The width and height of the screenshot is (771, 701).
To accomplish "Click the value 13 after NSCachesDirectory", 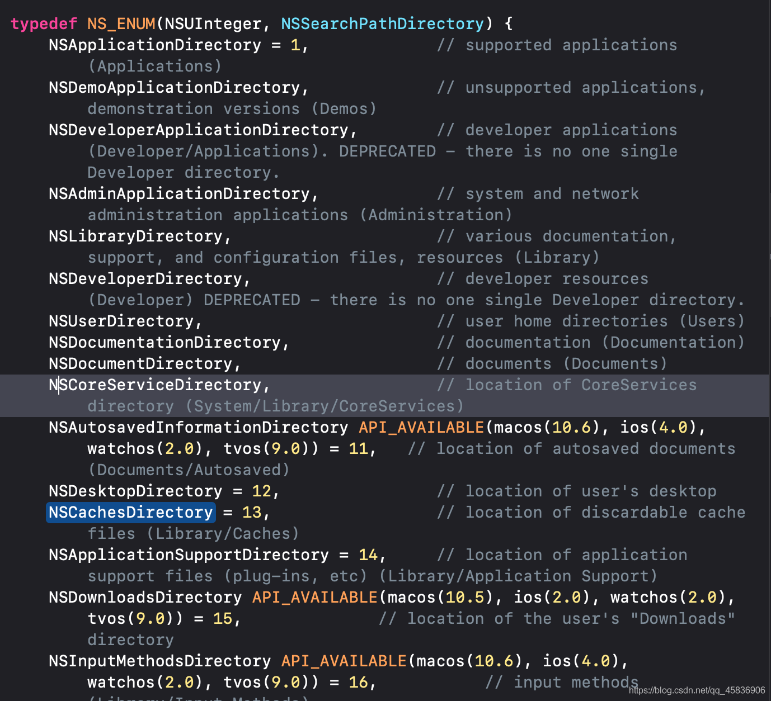I will point(252,513).
